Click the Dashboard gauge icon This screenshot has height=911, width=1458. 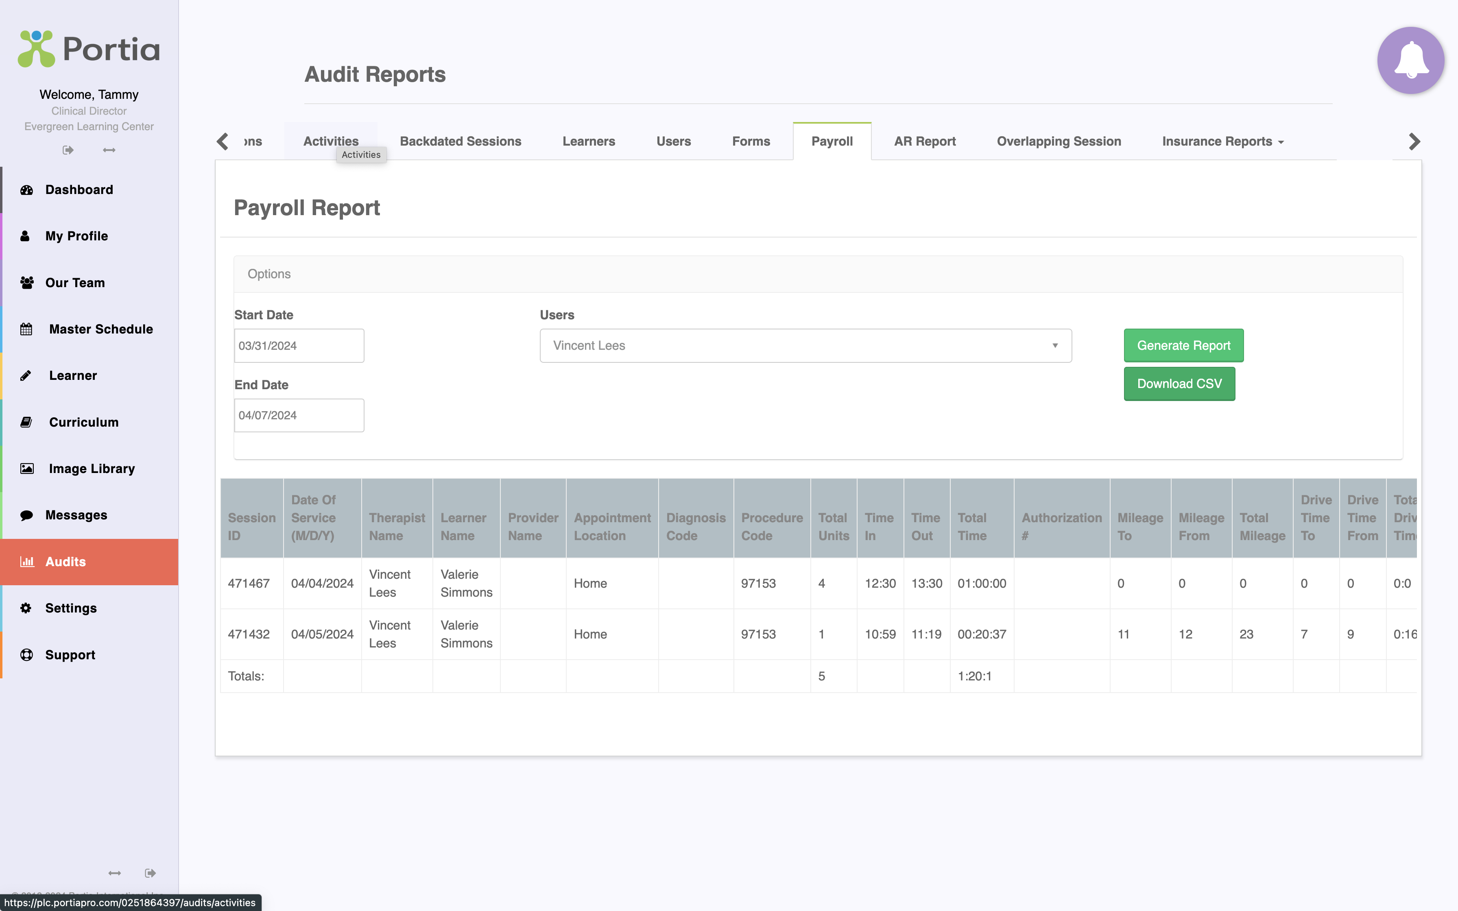pos(26,190)
